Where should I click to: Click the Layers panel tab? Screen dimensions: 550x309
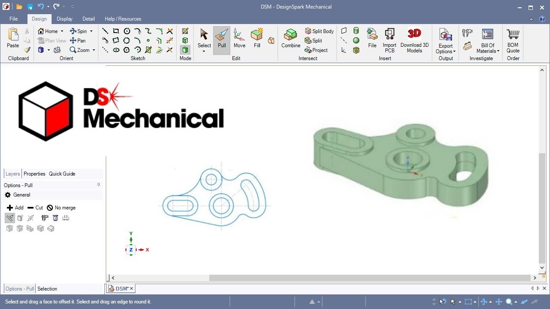12,174
